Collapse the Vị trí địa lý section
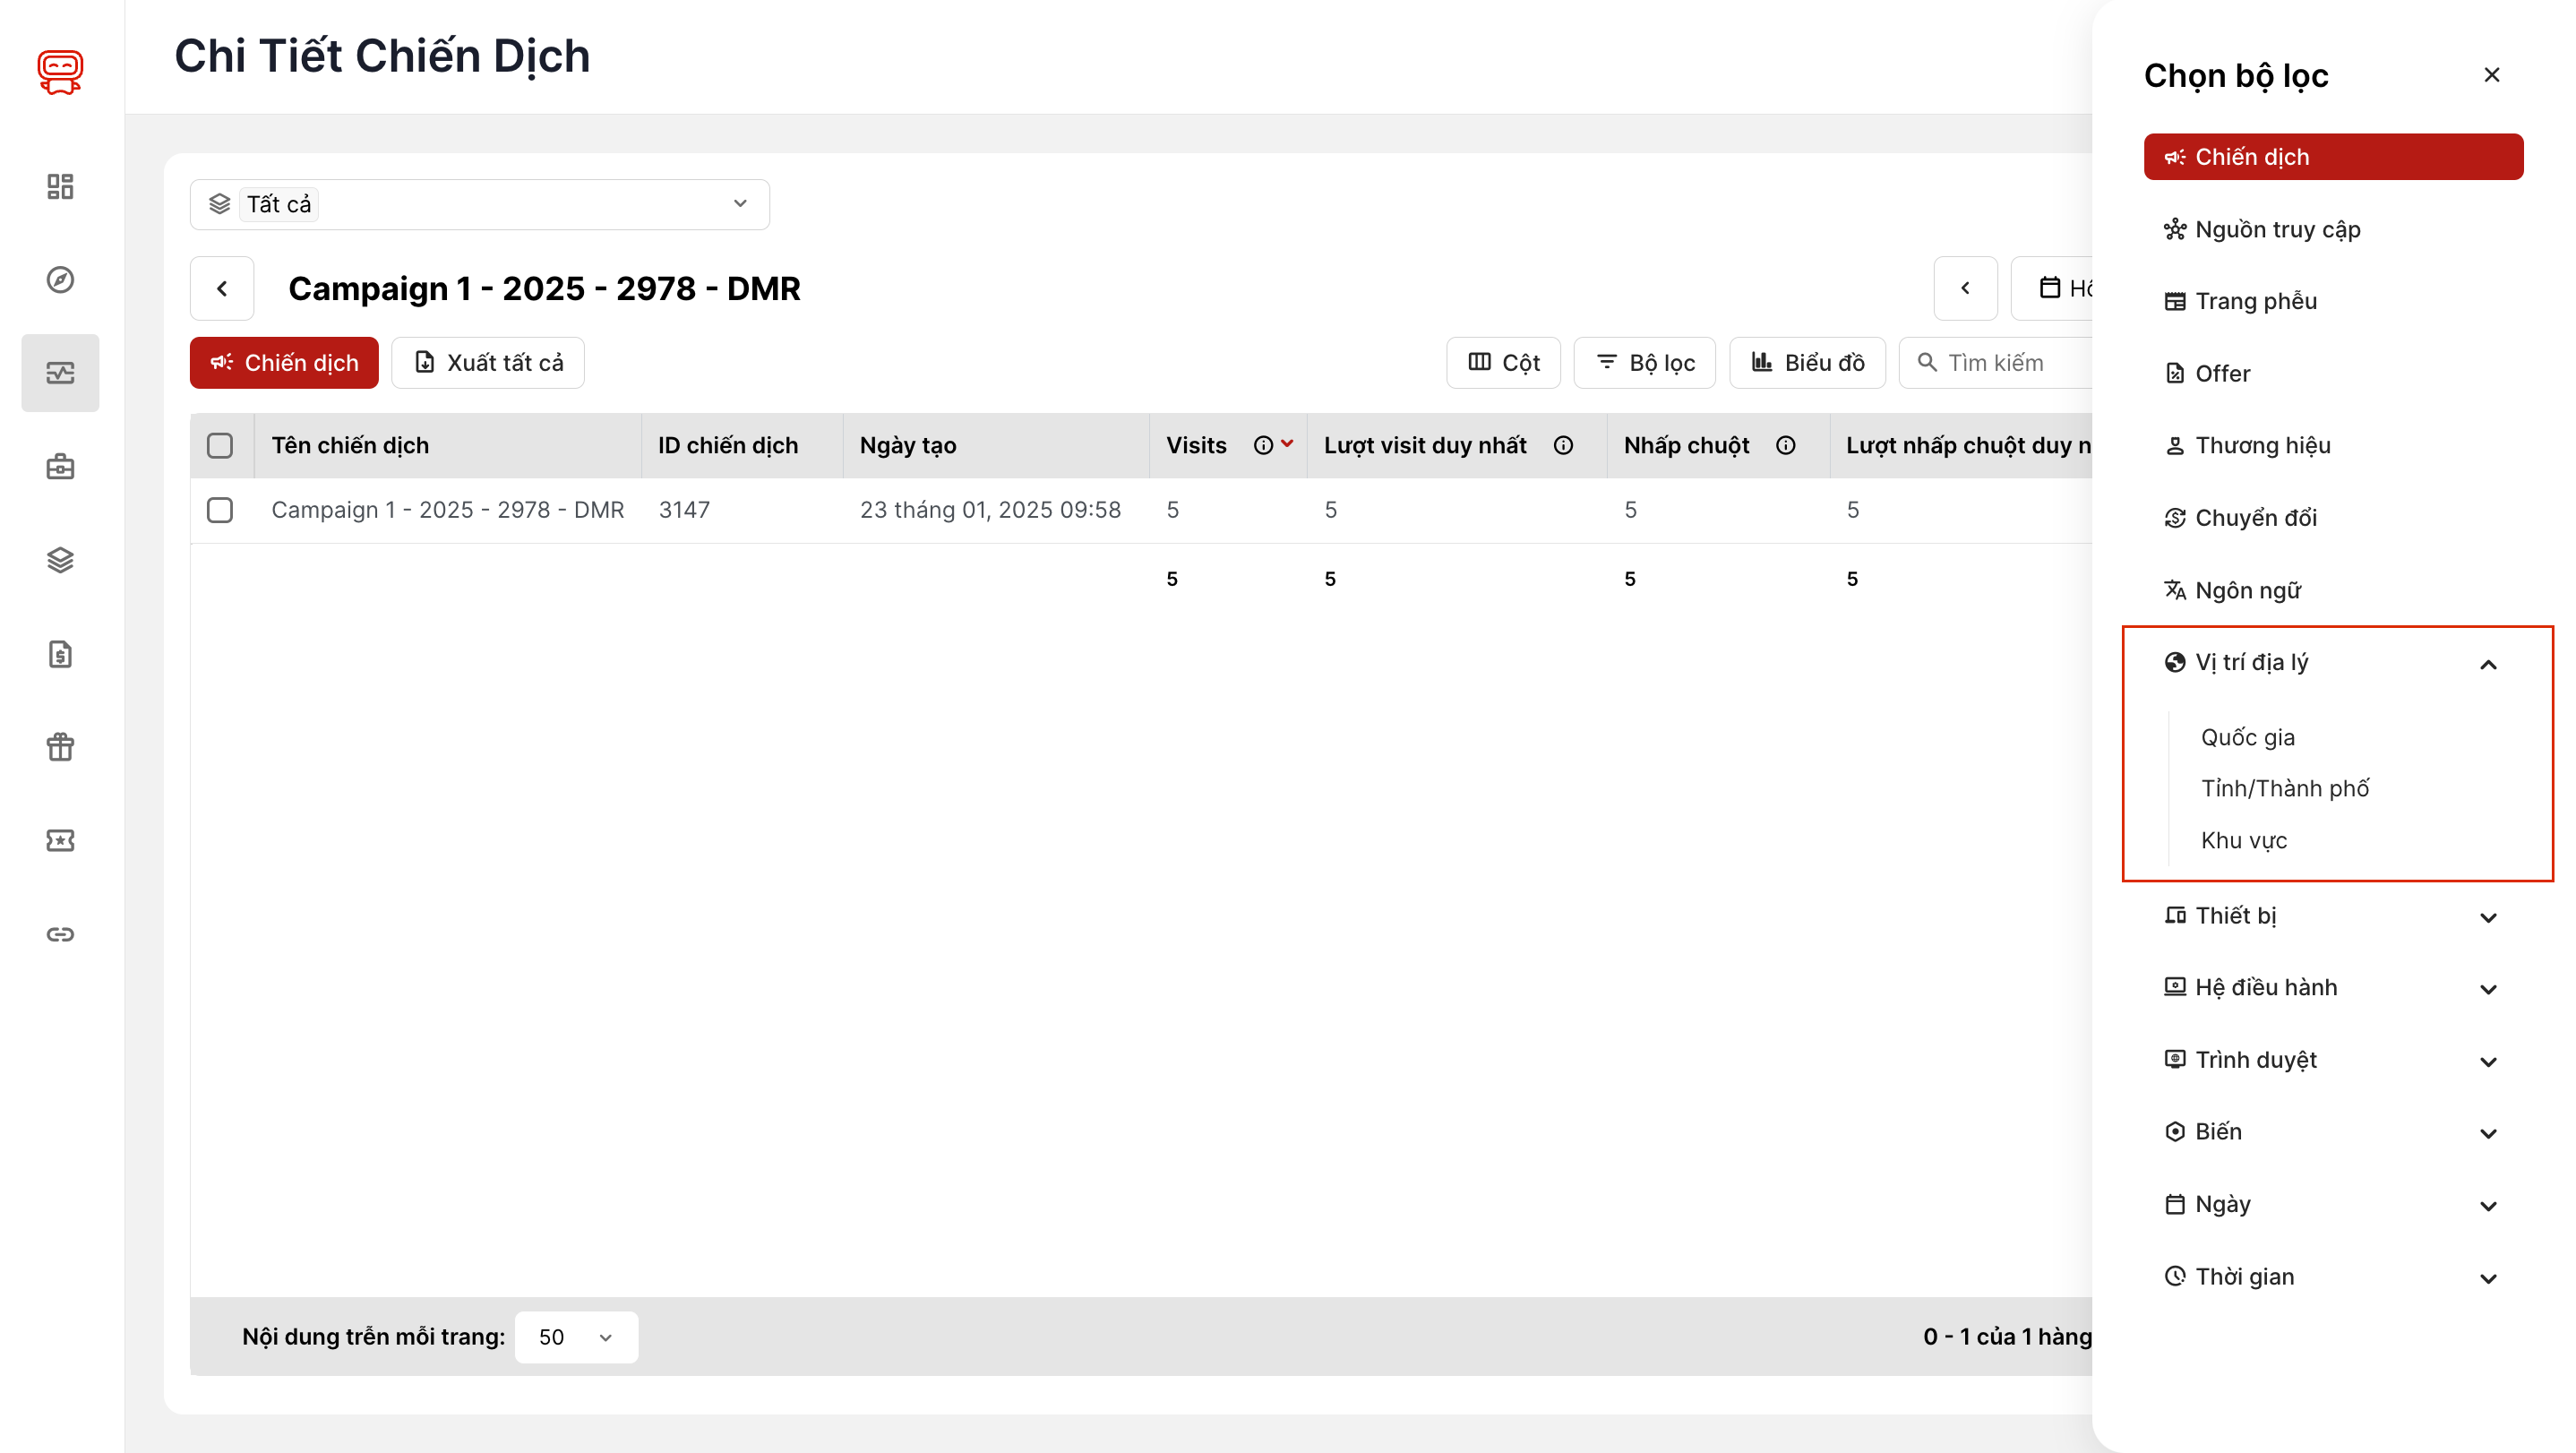The image size is (2576, 1453). [2488, 664]
